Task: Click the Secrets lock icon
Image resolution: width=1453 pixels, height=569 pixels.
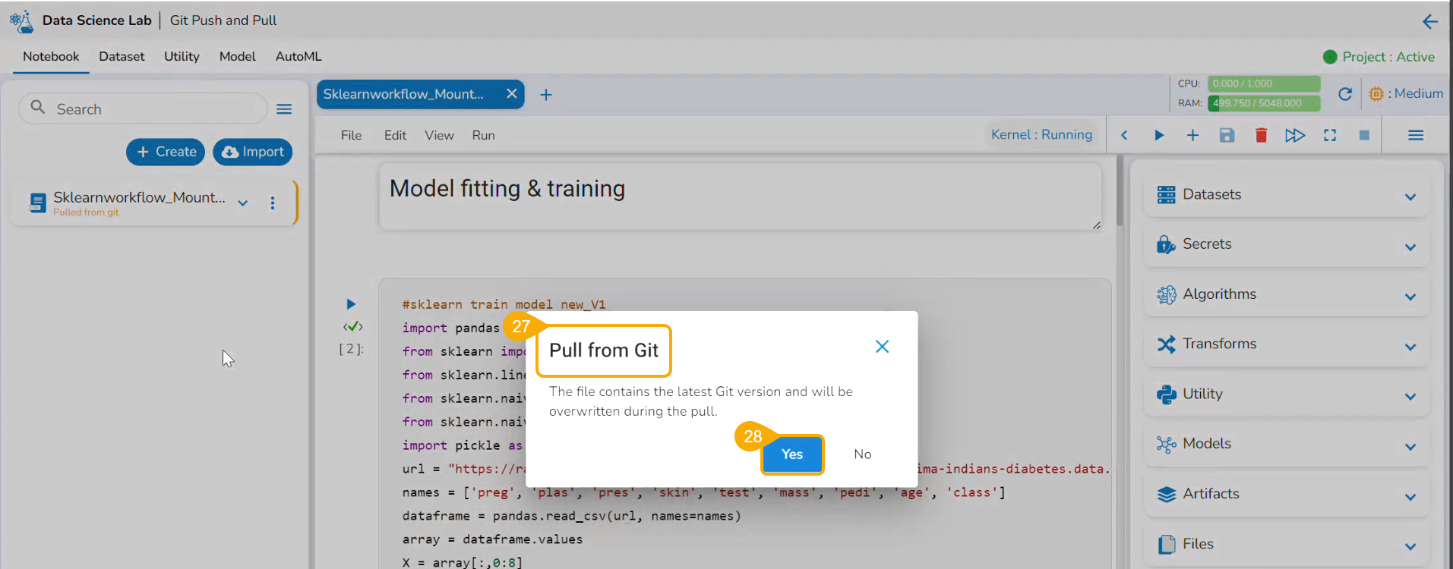Action: (1166, 244)
